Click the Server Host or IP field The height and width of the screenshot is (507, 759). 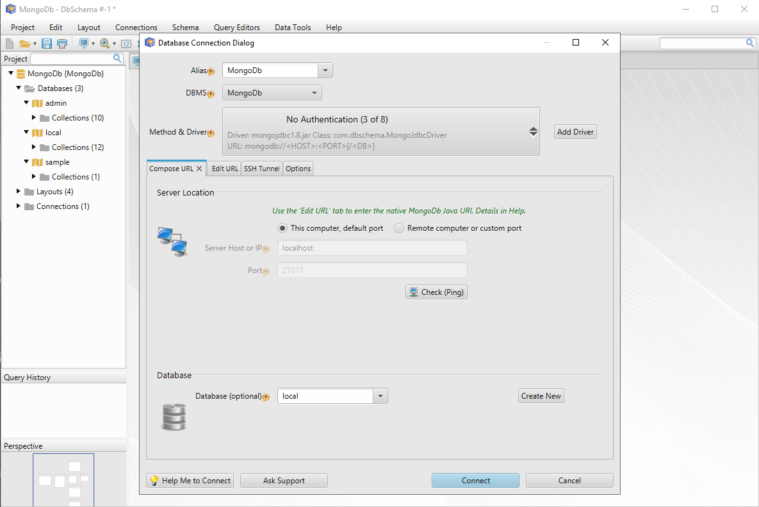coord(372,248)
